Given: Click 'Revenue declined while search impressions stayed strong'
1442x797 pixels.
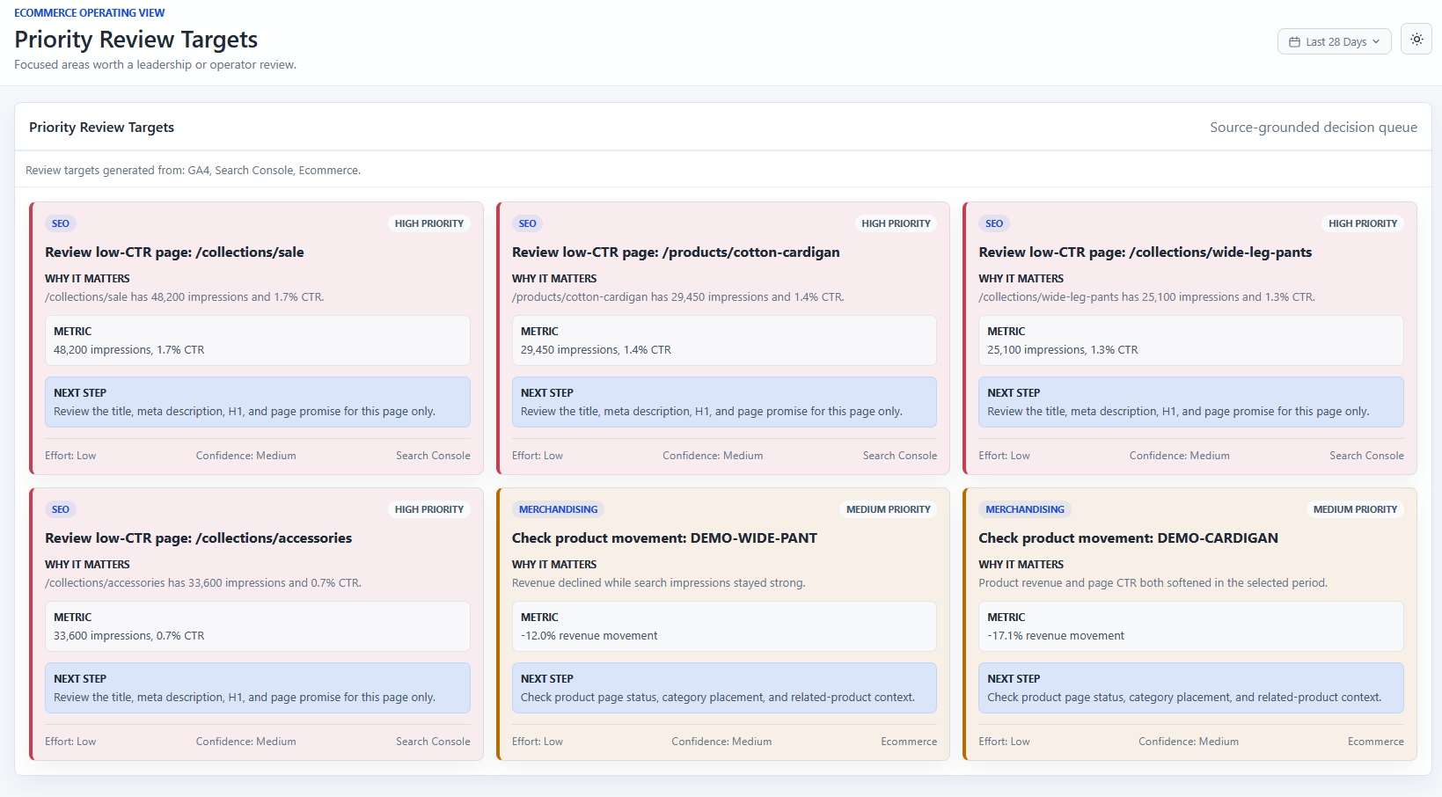Looking at the screenshot, I should 659,583.
